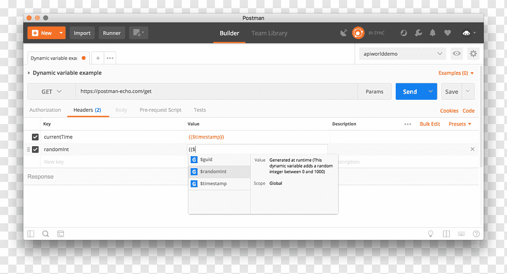Click the request URL field
507x274 pixels.
pyautogui.click(x=217, y=92)
